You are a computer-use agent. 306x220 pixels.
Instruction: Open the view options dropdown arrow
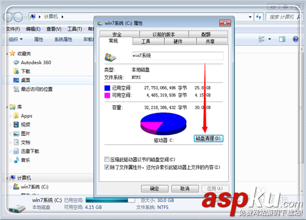[269, 39]
